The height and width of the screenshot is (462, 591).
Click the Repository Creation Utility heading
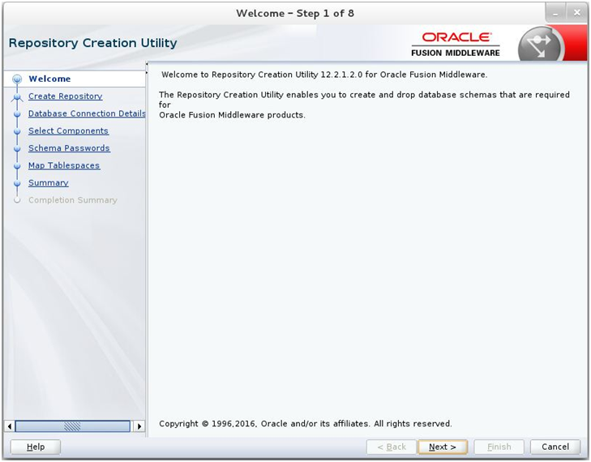tap(92, 43)
